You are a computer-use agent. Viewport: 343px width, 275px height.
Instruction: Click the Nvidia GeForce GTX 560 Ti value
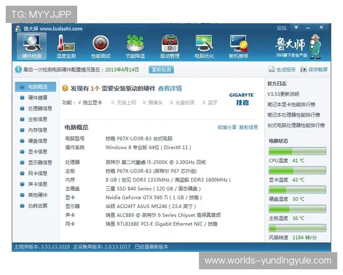154,198
